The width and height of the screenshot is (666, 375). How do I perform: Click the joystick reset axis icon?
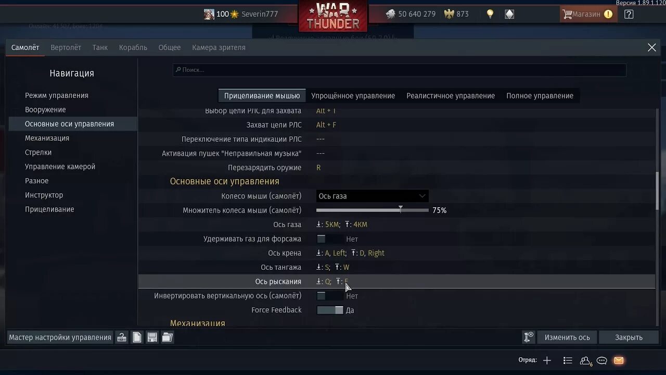[x=528, y=337]
